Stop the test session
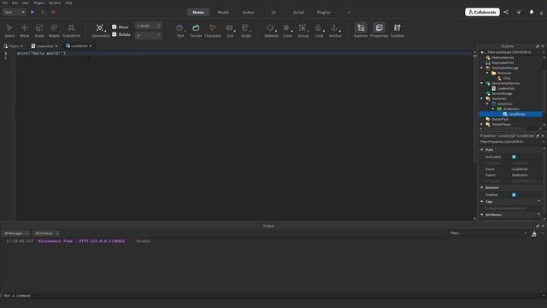Viewport: 547px width, 308px height. point(53,12)
